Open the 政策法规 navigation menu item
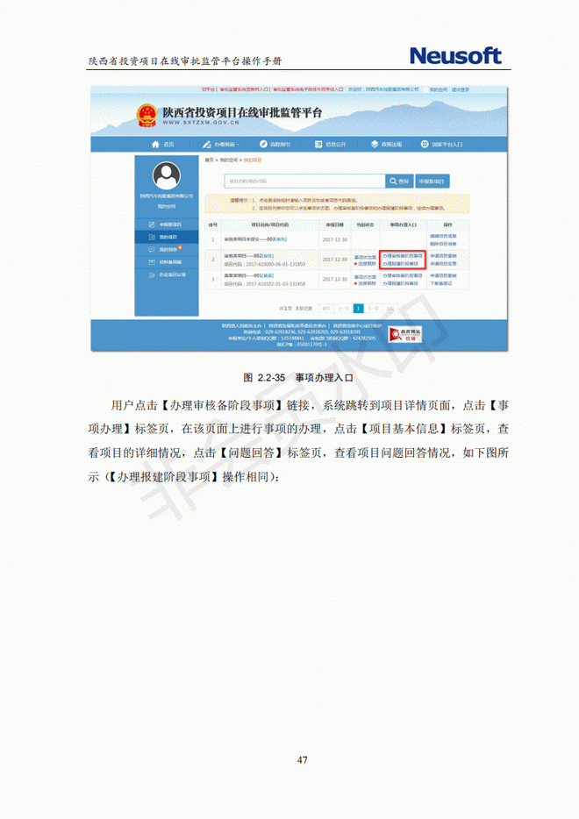This screenshot has height=819, width=579. pyautogui.click(x=391, y=144)
